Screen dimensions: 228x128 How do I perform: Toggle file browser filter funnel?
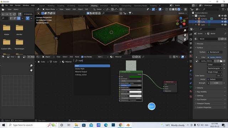[28, 18]
